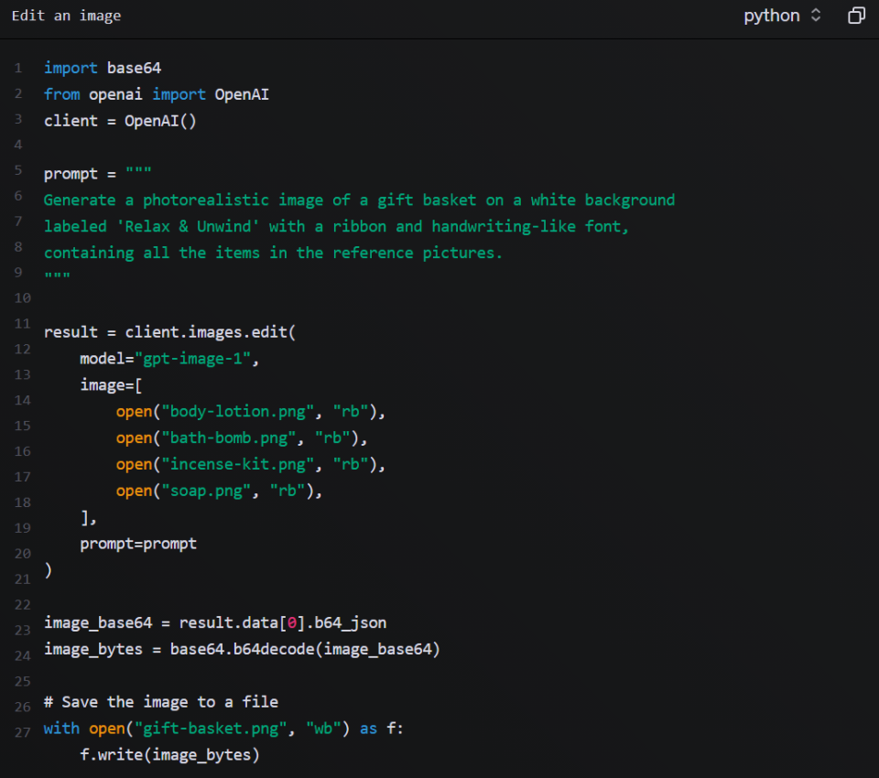The width and height of the screenshot is (879, 778).
Task: Click 'from openai import OpenAI' line
Action: (x=157, y=94)
